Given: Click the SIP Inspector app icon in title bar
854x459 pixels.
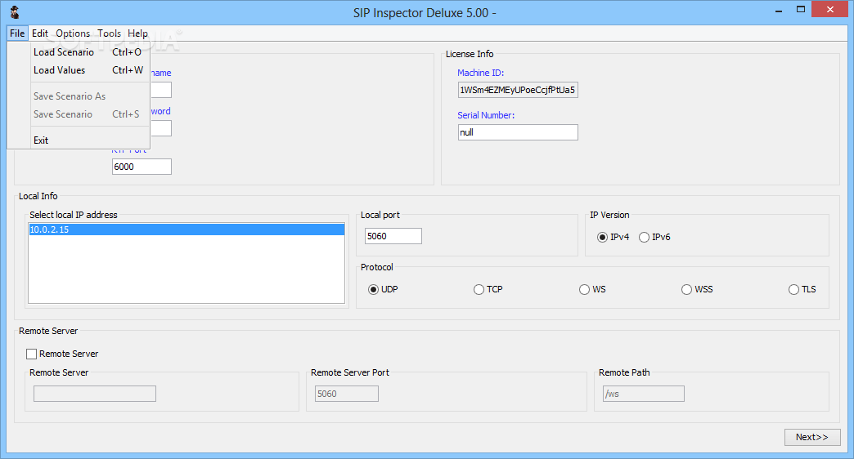Looking at the screenshot, I should [x=15, y=12].
